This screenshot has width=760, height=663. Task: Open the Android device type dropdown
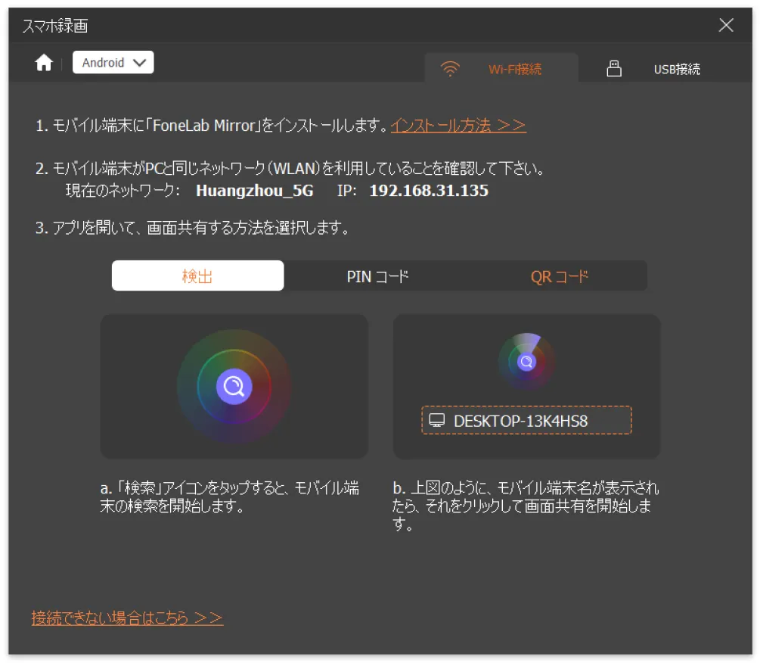(113, 63)
